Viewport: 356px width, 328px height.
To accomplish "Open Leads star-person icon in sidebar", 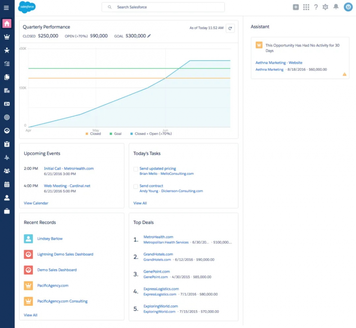I will [x=7, y=50].
